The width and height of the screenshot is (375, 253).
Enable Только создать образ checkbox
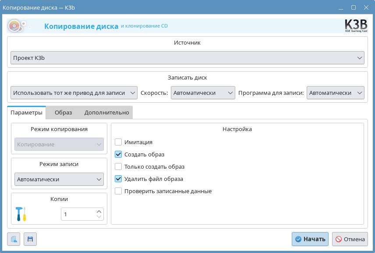[118, 166]
